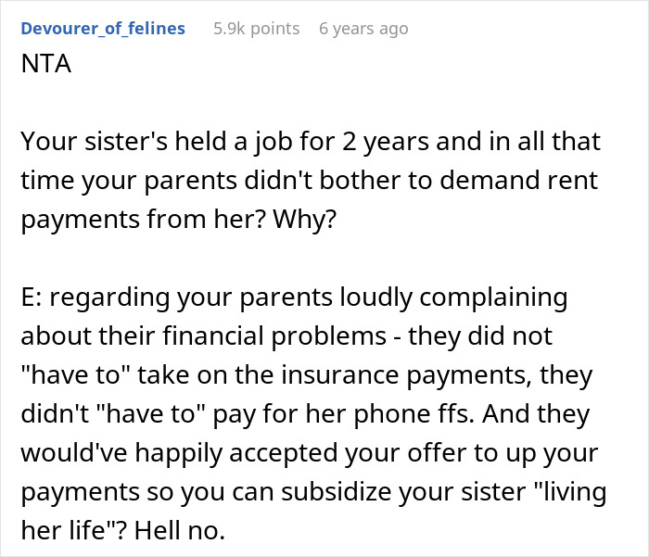
Task: Click the line starting "Your sister's held a job"
Action: pos(310,142)
